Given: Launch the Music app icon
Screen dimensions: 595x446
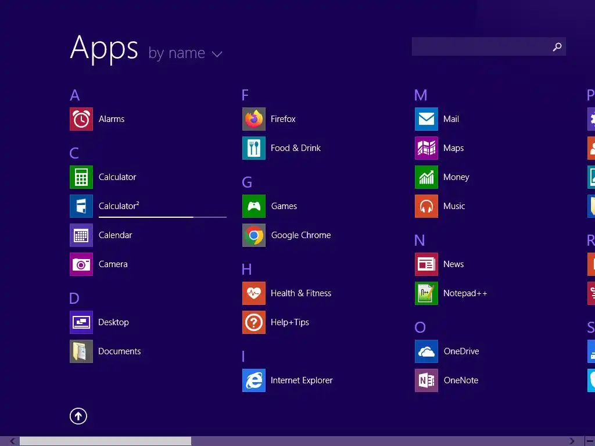Looking at the screenshot, I should point(426,206).
